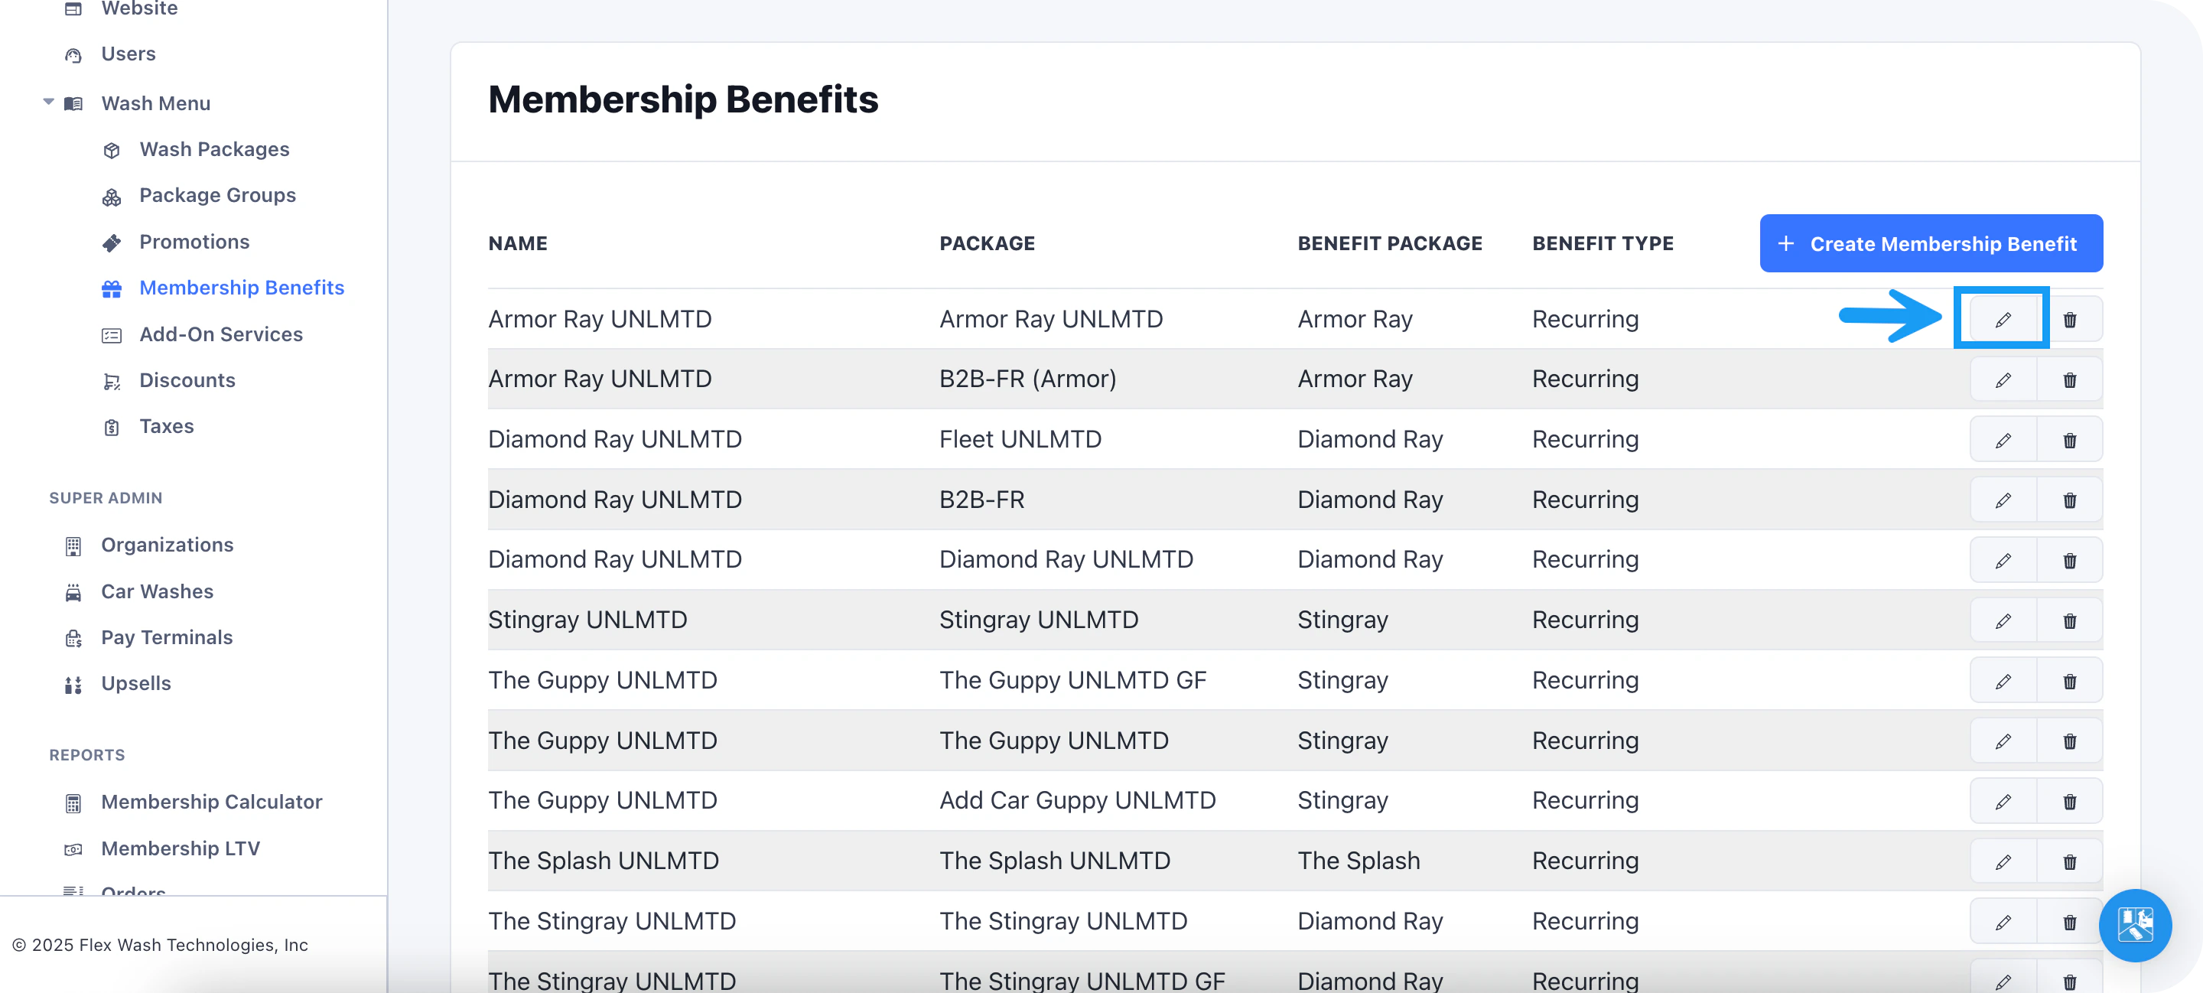Edit the first Armor Ray UNLMTD benefit
This screenshot has height=993, width=2203.
tap(2002, 319)
